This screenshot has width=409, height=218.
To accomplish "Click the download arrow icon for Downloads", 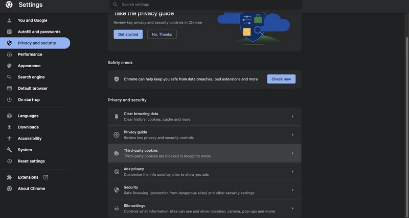I will (9, 127).
